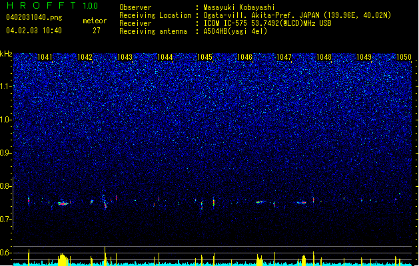Select receiver text ICOM IC-575 53.7492 MHz USB
Image resolution: width=419 pixels, height=266 pixels.
click(267, 23)
